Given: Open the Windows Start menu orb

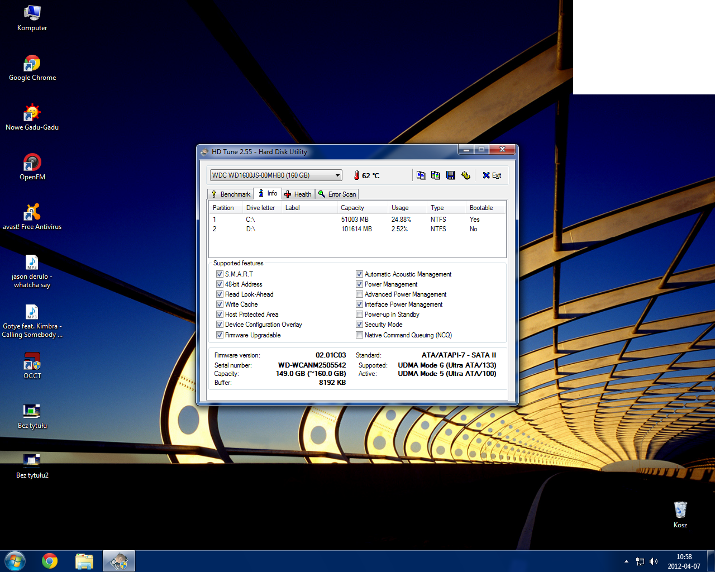Looking at the screenshot, I should pyautogui.click(x=15, y=561).
